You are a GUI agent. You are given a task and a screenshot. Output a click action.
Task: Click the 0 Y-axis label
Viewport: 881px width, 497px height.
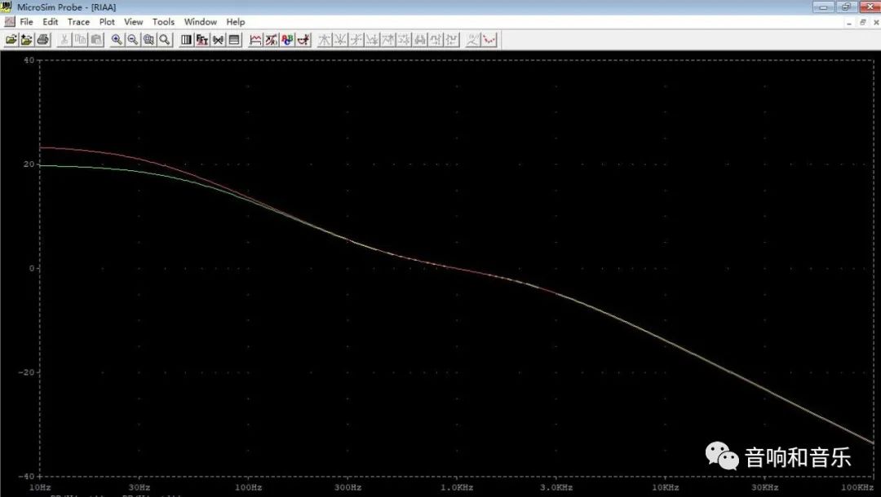[x=32, y=268]
